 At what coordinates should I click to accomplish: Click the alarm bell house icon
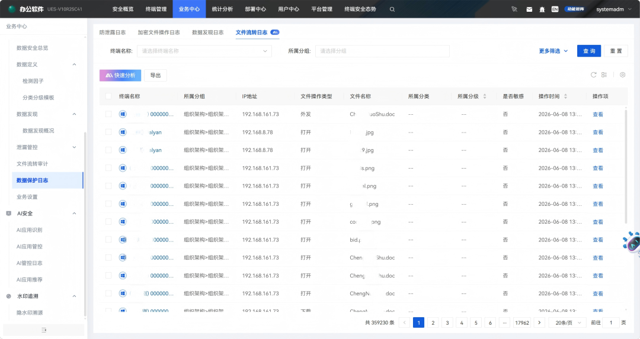pyautogui.click(x=542, y=9)
